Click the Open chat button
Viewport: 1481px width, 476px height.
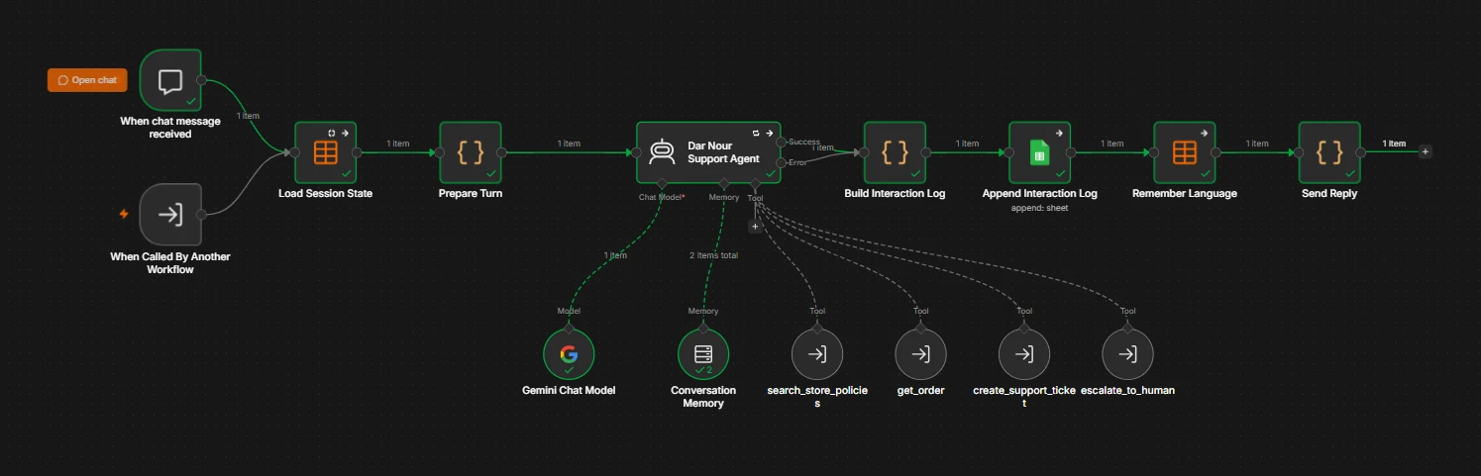pos(87,80)
